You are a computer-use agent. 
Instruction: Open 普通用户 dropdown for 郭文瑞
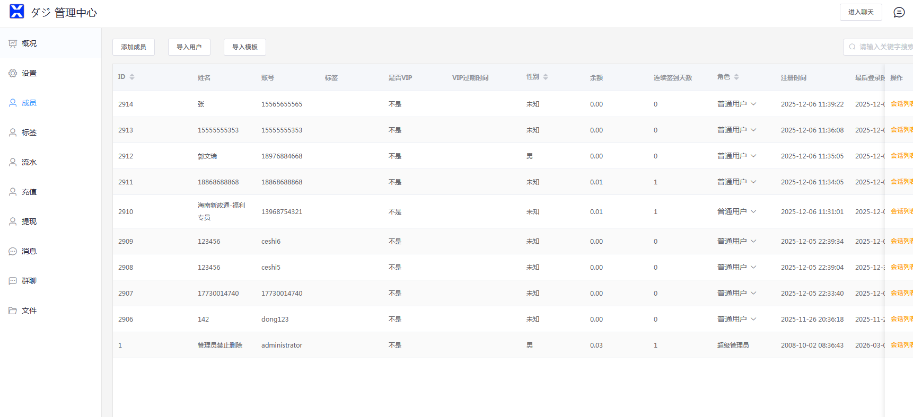tap(753, 156)
